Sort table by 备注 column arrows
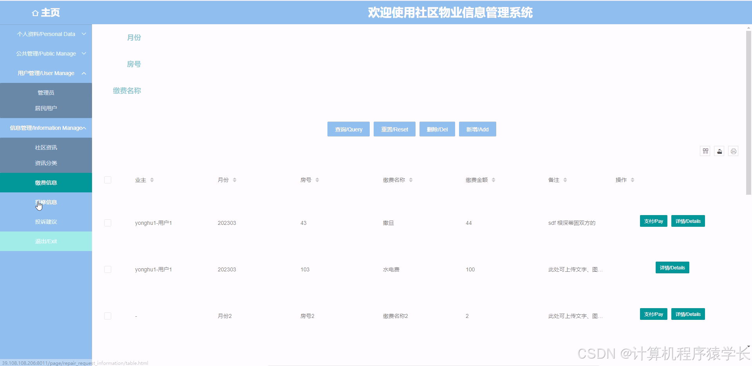Image resolution: width=752 pixels, height=366 pixels. coord(565,180)
